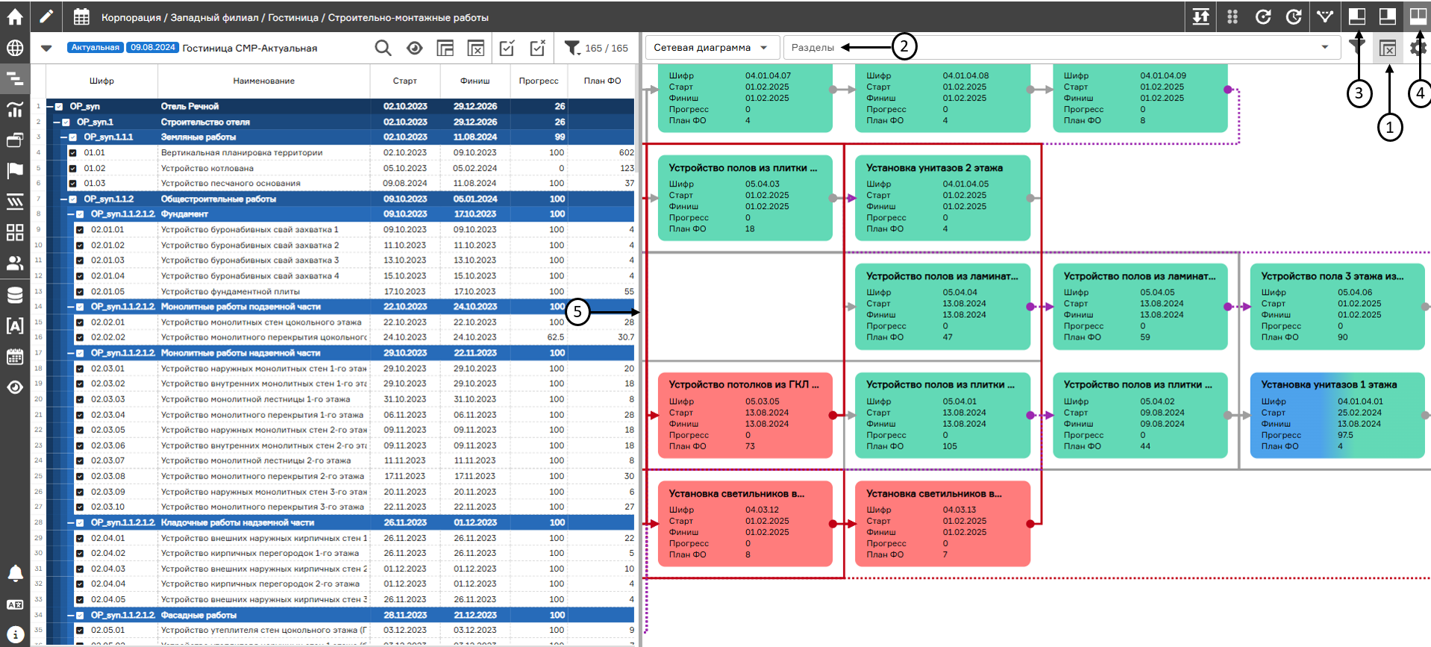Toggle checkbox for row 02.04.02
1431x647 pixels.
(80, 554)
